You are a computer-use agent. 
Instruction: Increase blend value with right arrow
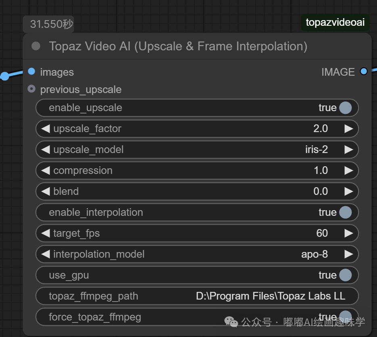[x=349, y=191]
